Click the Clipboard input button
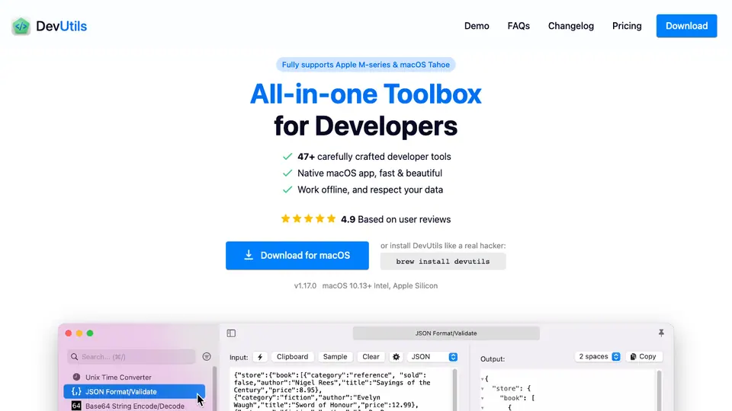 click(292, 357)
